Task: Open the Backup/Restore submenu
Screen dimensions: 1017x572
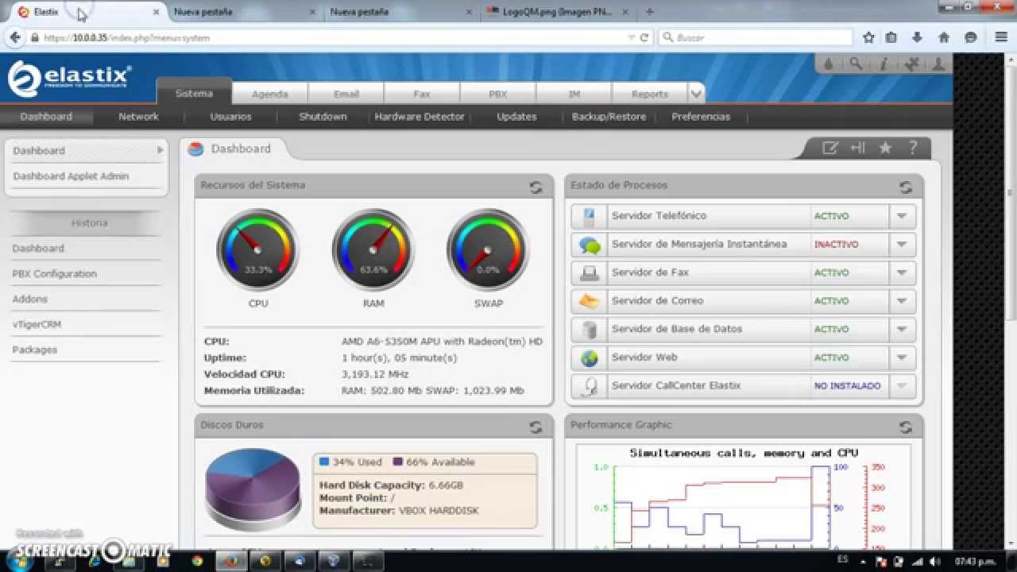Action: click(x=609, y=116)
